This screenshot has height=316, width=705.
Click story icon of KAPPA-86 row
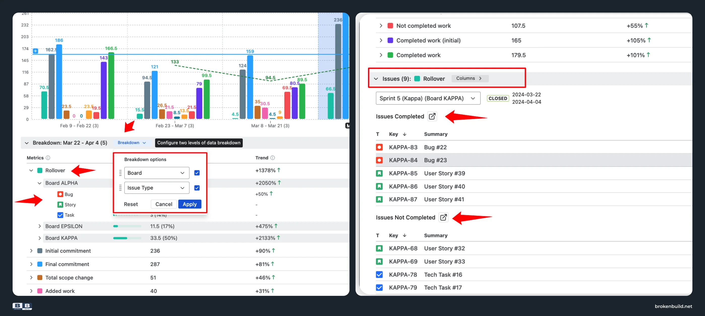tap(379, 186)
